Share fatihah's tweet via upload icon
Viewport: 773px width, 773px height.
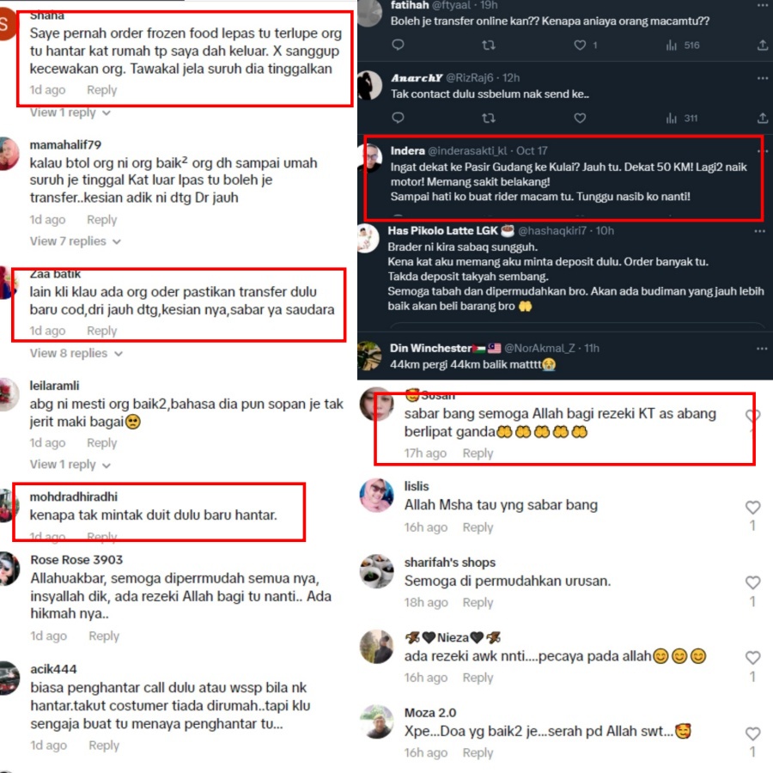tap(762, 46)
